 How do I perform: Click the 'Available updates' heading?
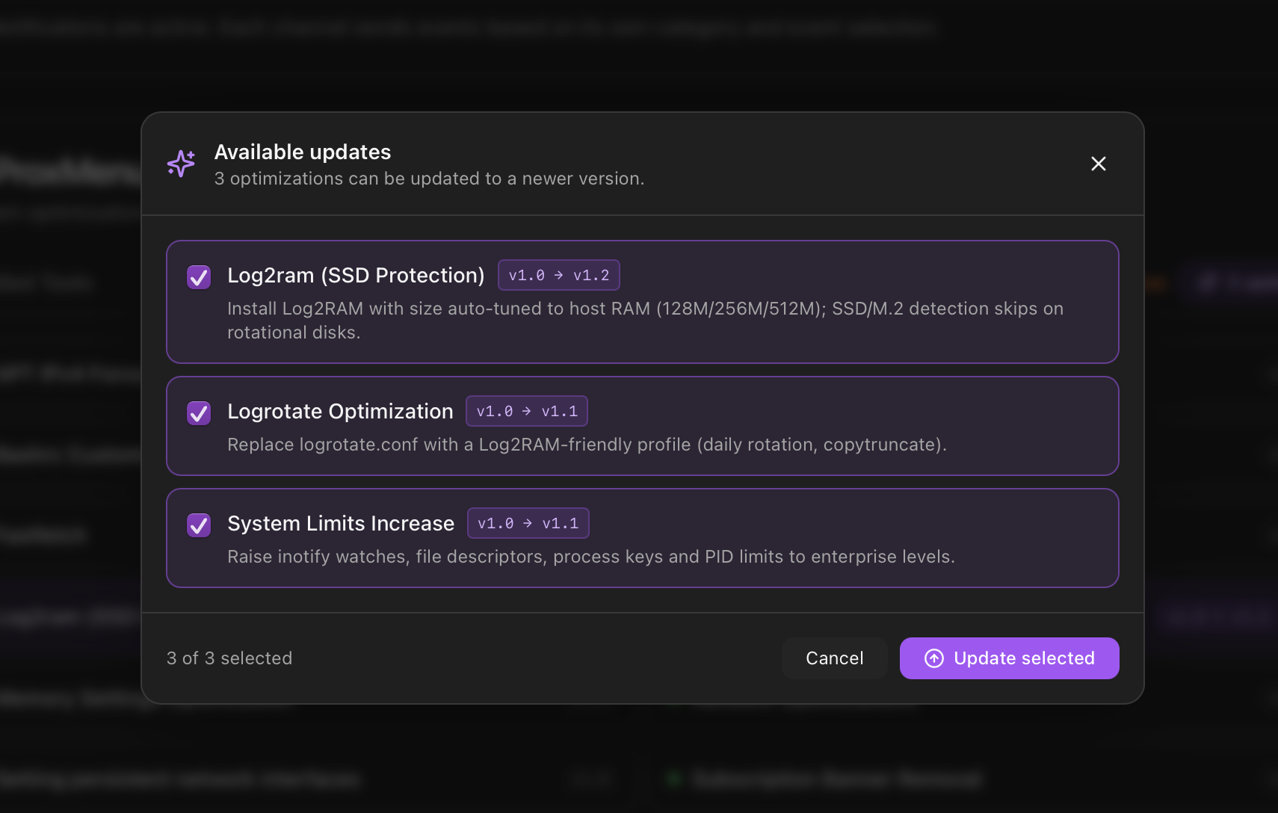(x=303, y=152)
